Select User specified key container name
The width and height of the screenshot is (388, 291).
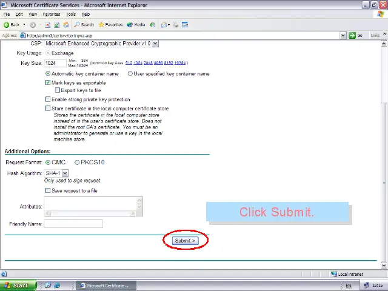click(130, 73)
